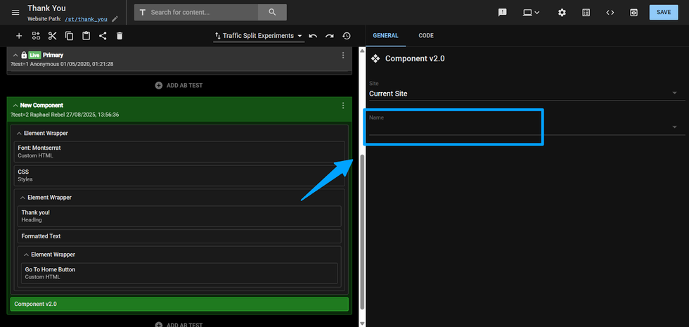
Task: Collapse Element Wrapper containing Go To Home Button
Action: (27, 255)
